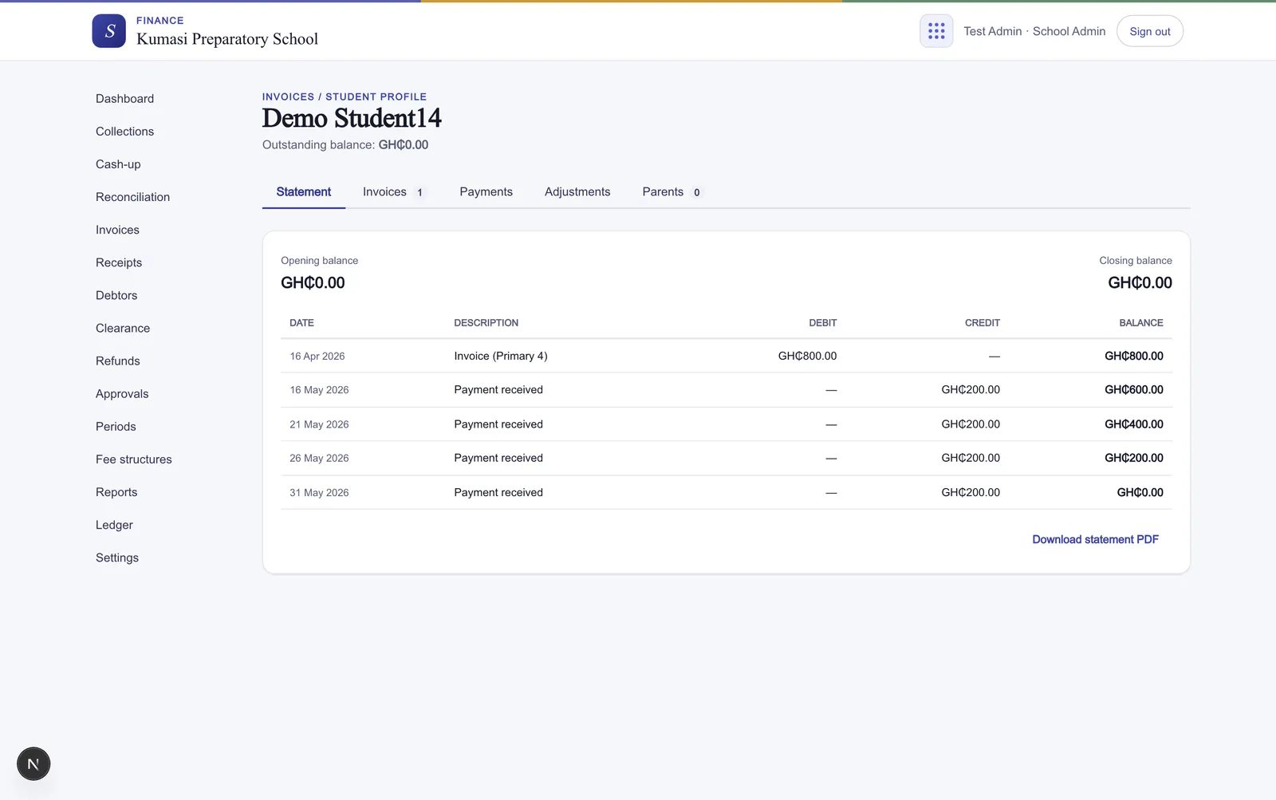Click the DESCRIPTION column header

pos(486,323)
